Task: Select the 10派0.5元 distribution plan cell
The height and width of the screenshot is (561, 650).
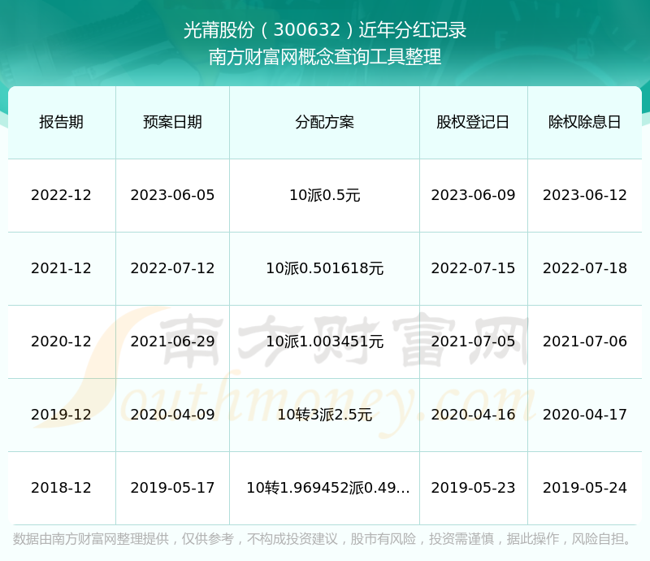Action: pos(324,195)
